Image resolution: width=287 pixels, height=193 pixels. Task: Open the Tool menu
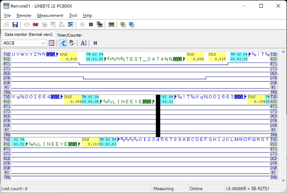pyautogui.click(x=73, y=16)
